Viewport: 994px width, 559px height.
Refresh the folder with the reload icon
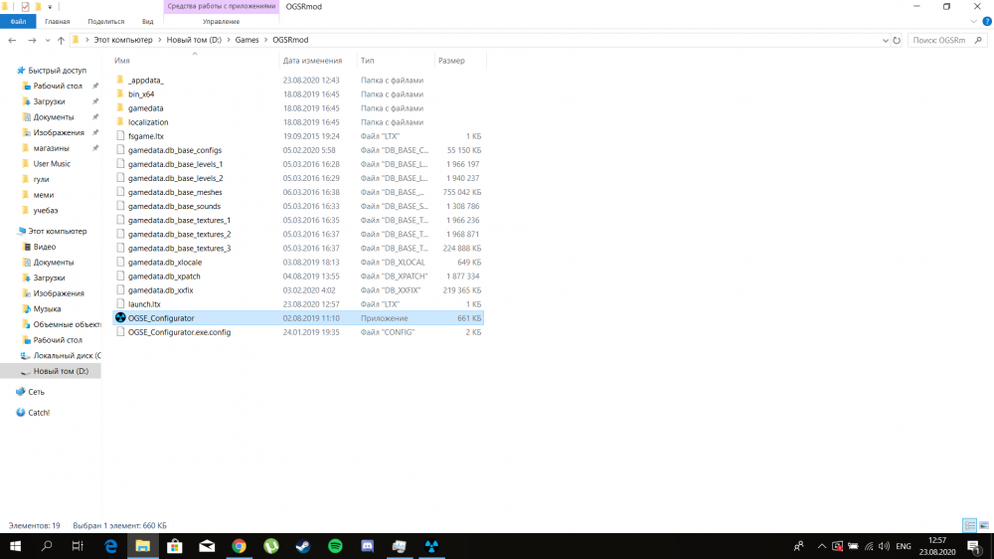click(x=897, y=40)
